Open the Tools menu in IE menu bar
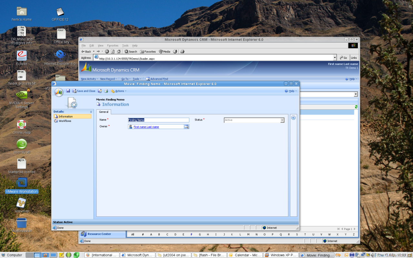413x258 pixels. (x=125, y=45)
